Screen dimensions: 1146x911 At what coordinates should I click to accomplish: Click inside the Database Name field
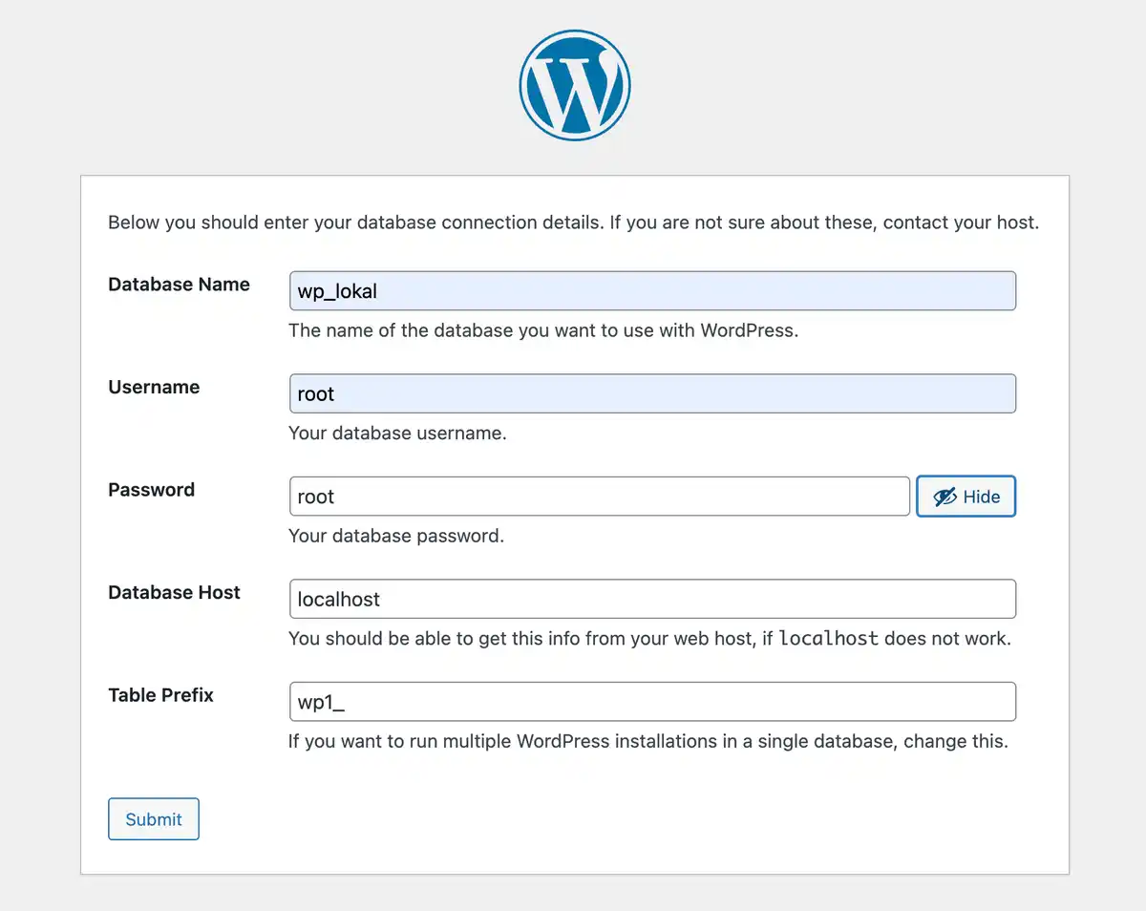tap(652, 290)
